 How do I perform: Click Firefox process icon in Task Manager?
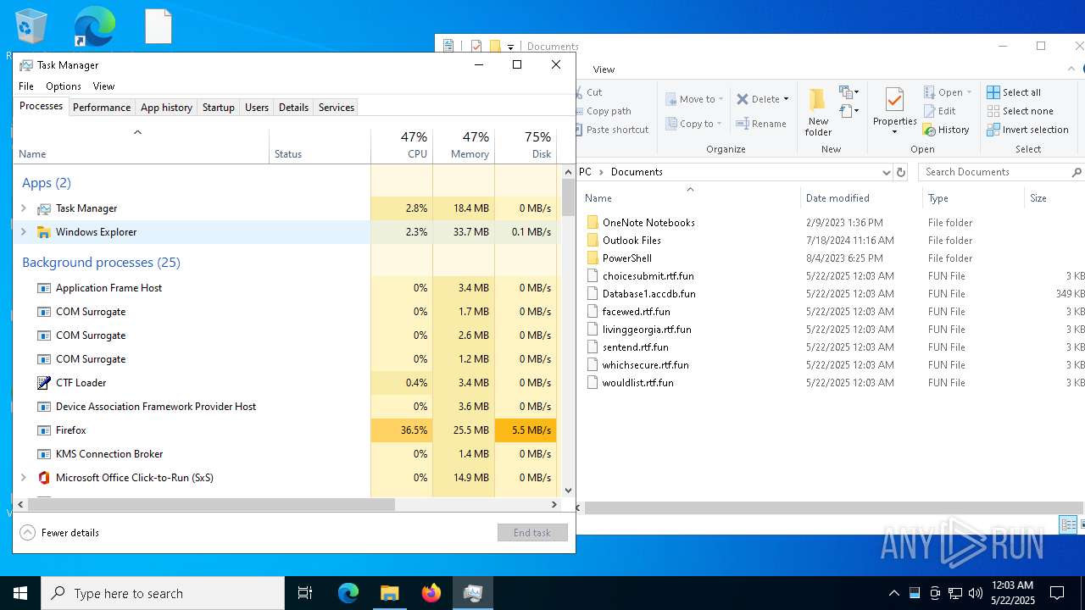click(44, 430)
